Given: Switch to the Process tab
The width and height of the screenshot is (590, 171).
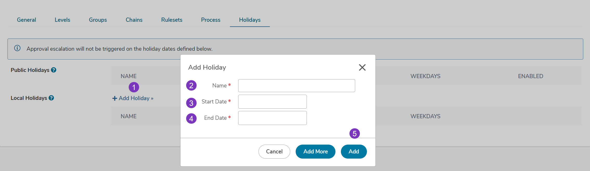Looking at the screenshot, I should pyautogui.click(x=211, y=20).
